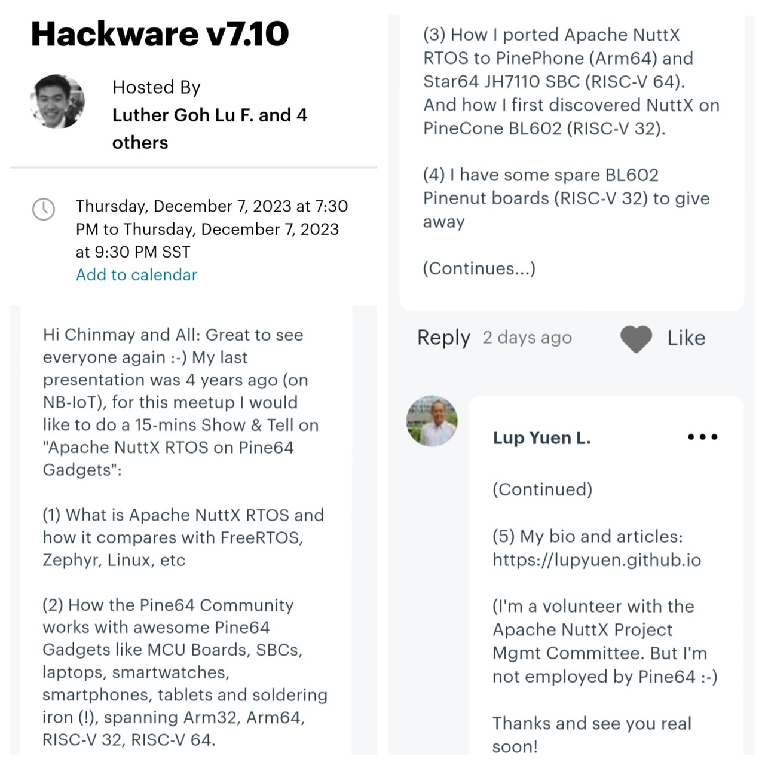Click the "Hi Chinmay and All" comment paragraph

180,402
